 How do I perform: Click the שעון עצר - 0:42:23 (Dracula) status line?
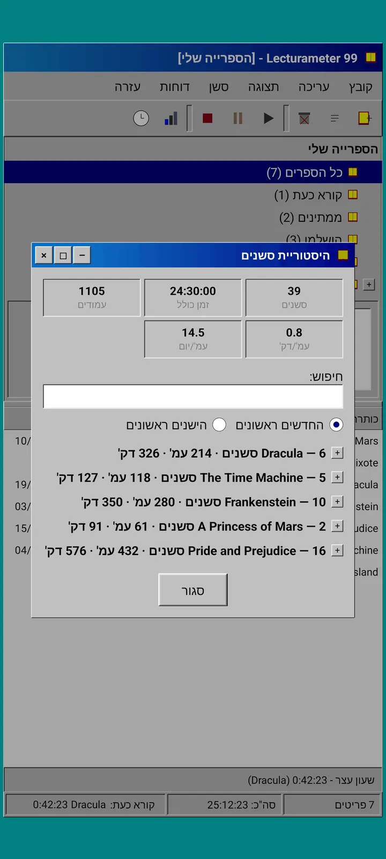coord(311,780)
